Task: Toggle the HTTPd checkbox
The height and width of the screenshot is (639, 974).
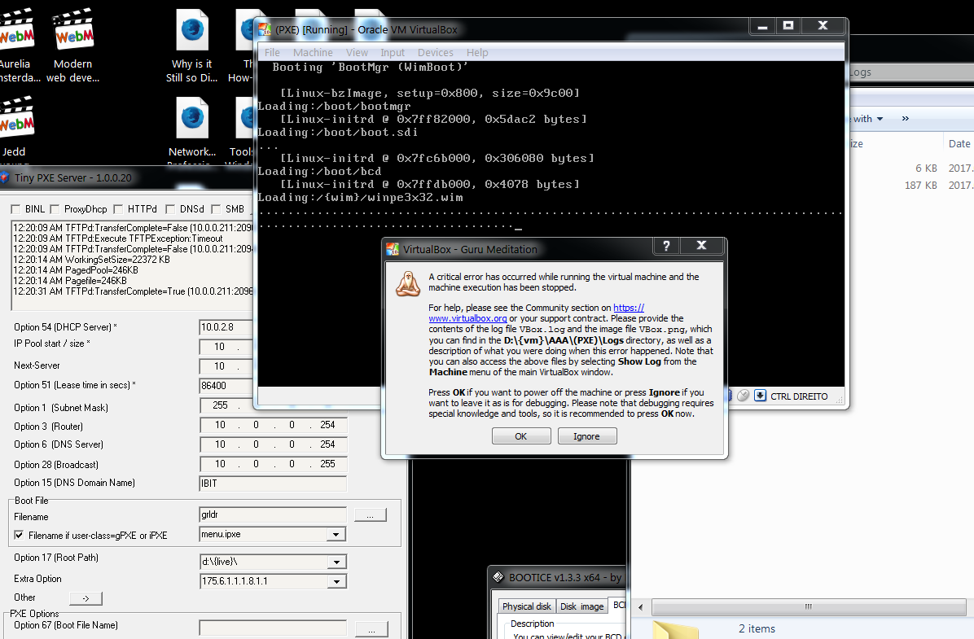Action: click(x=118, y=209)
